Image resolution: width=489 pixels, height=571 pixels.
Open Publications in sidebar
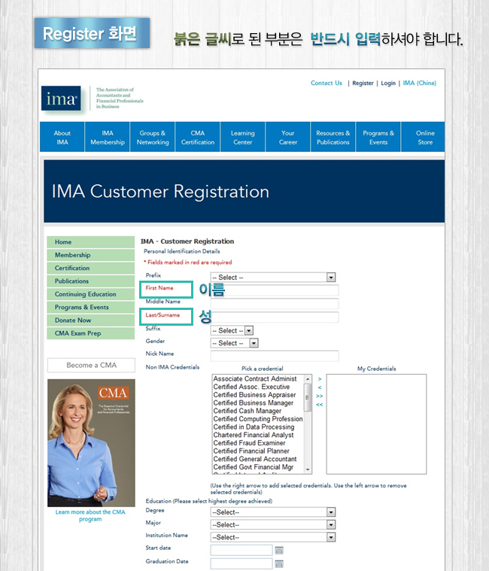[91, 281]
